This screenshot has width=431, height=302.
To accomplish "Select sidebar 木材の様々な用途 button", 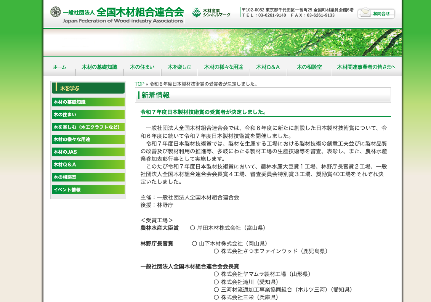I will click(88, 140).
